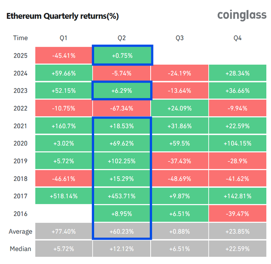Click the Q3 column header
The height and width of the screenshot is (264, 271).
(x=180, y=38)
